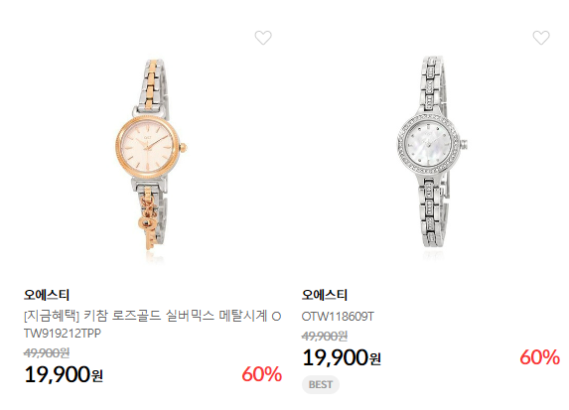
Task: Click 오에스티 brand above the rose gold watch
Action: coord(47,295)
